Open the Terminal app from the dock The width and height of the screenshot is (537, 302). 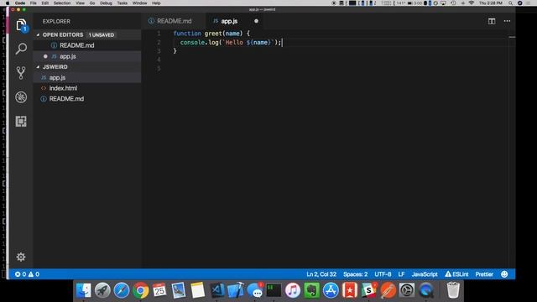(x=274, y=290)
